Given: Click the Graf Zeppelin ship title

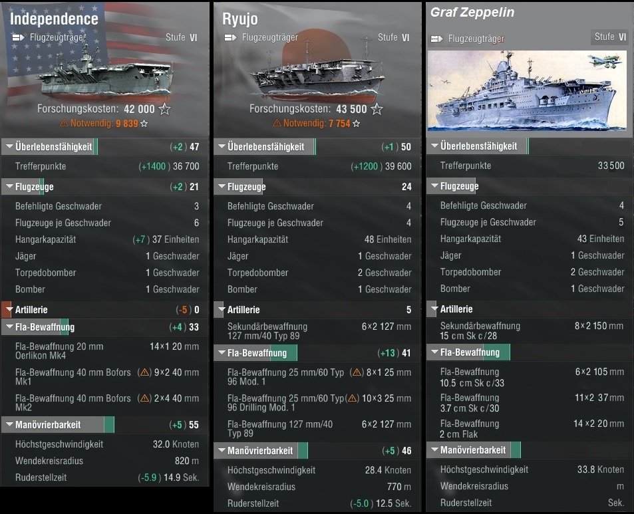Looking at the screenshot, I should [x=472, y=13].
